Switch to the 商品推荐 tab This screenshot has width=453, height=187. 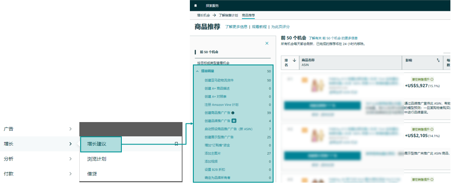tap(248, 15)
